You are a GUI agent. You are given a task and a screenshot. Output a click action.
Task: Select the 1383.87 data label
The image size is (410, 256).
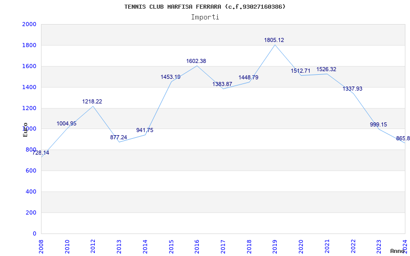point(222,84)
